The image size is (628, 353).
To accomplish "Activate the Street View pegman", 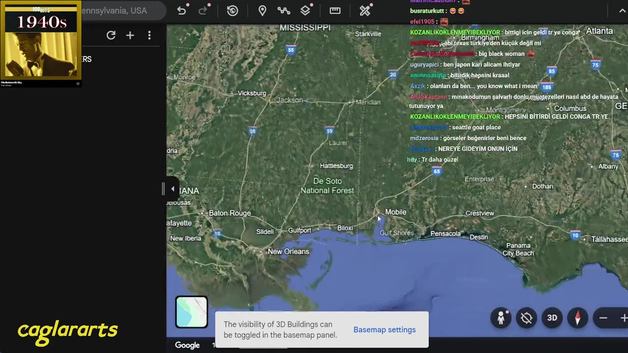I will [x=501, y=318].
